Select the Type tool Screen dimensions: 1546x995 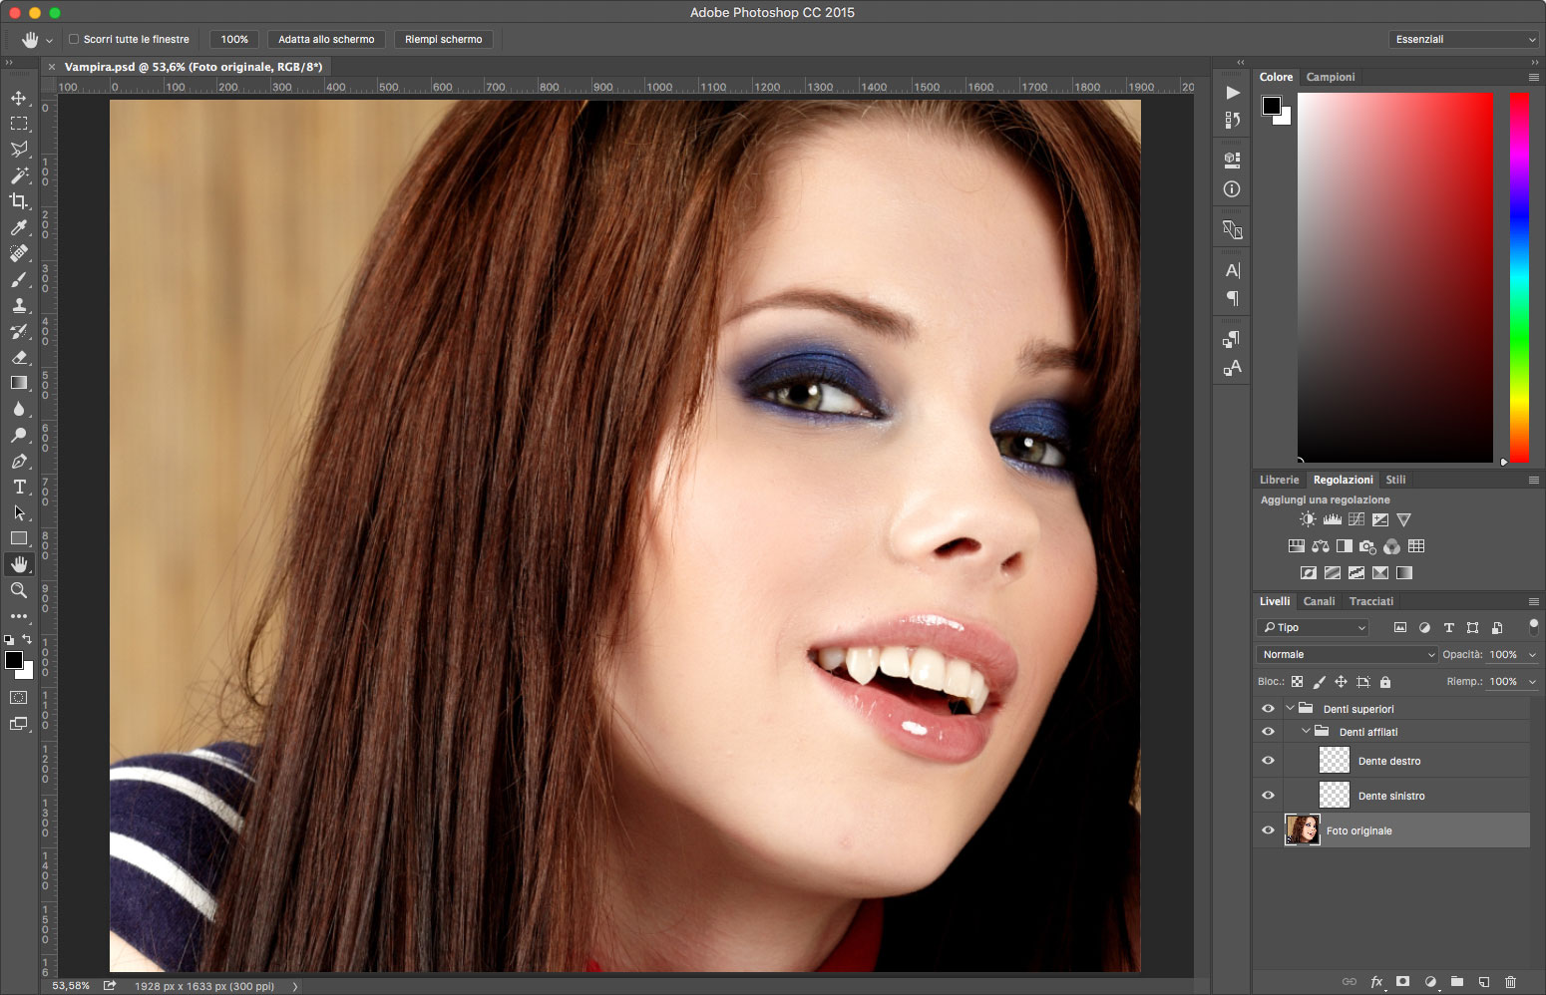coord(19,487)
